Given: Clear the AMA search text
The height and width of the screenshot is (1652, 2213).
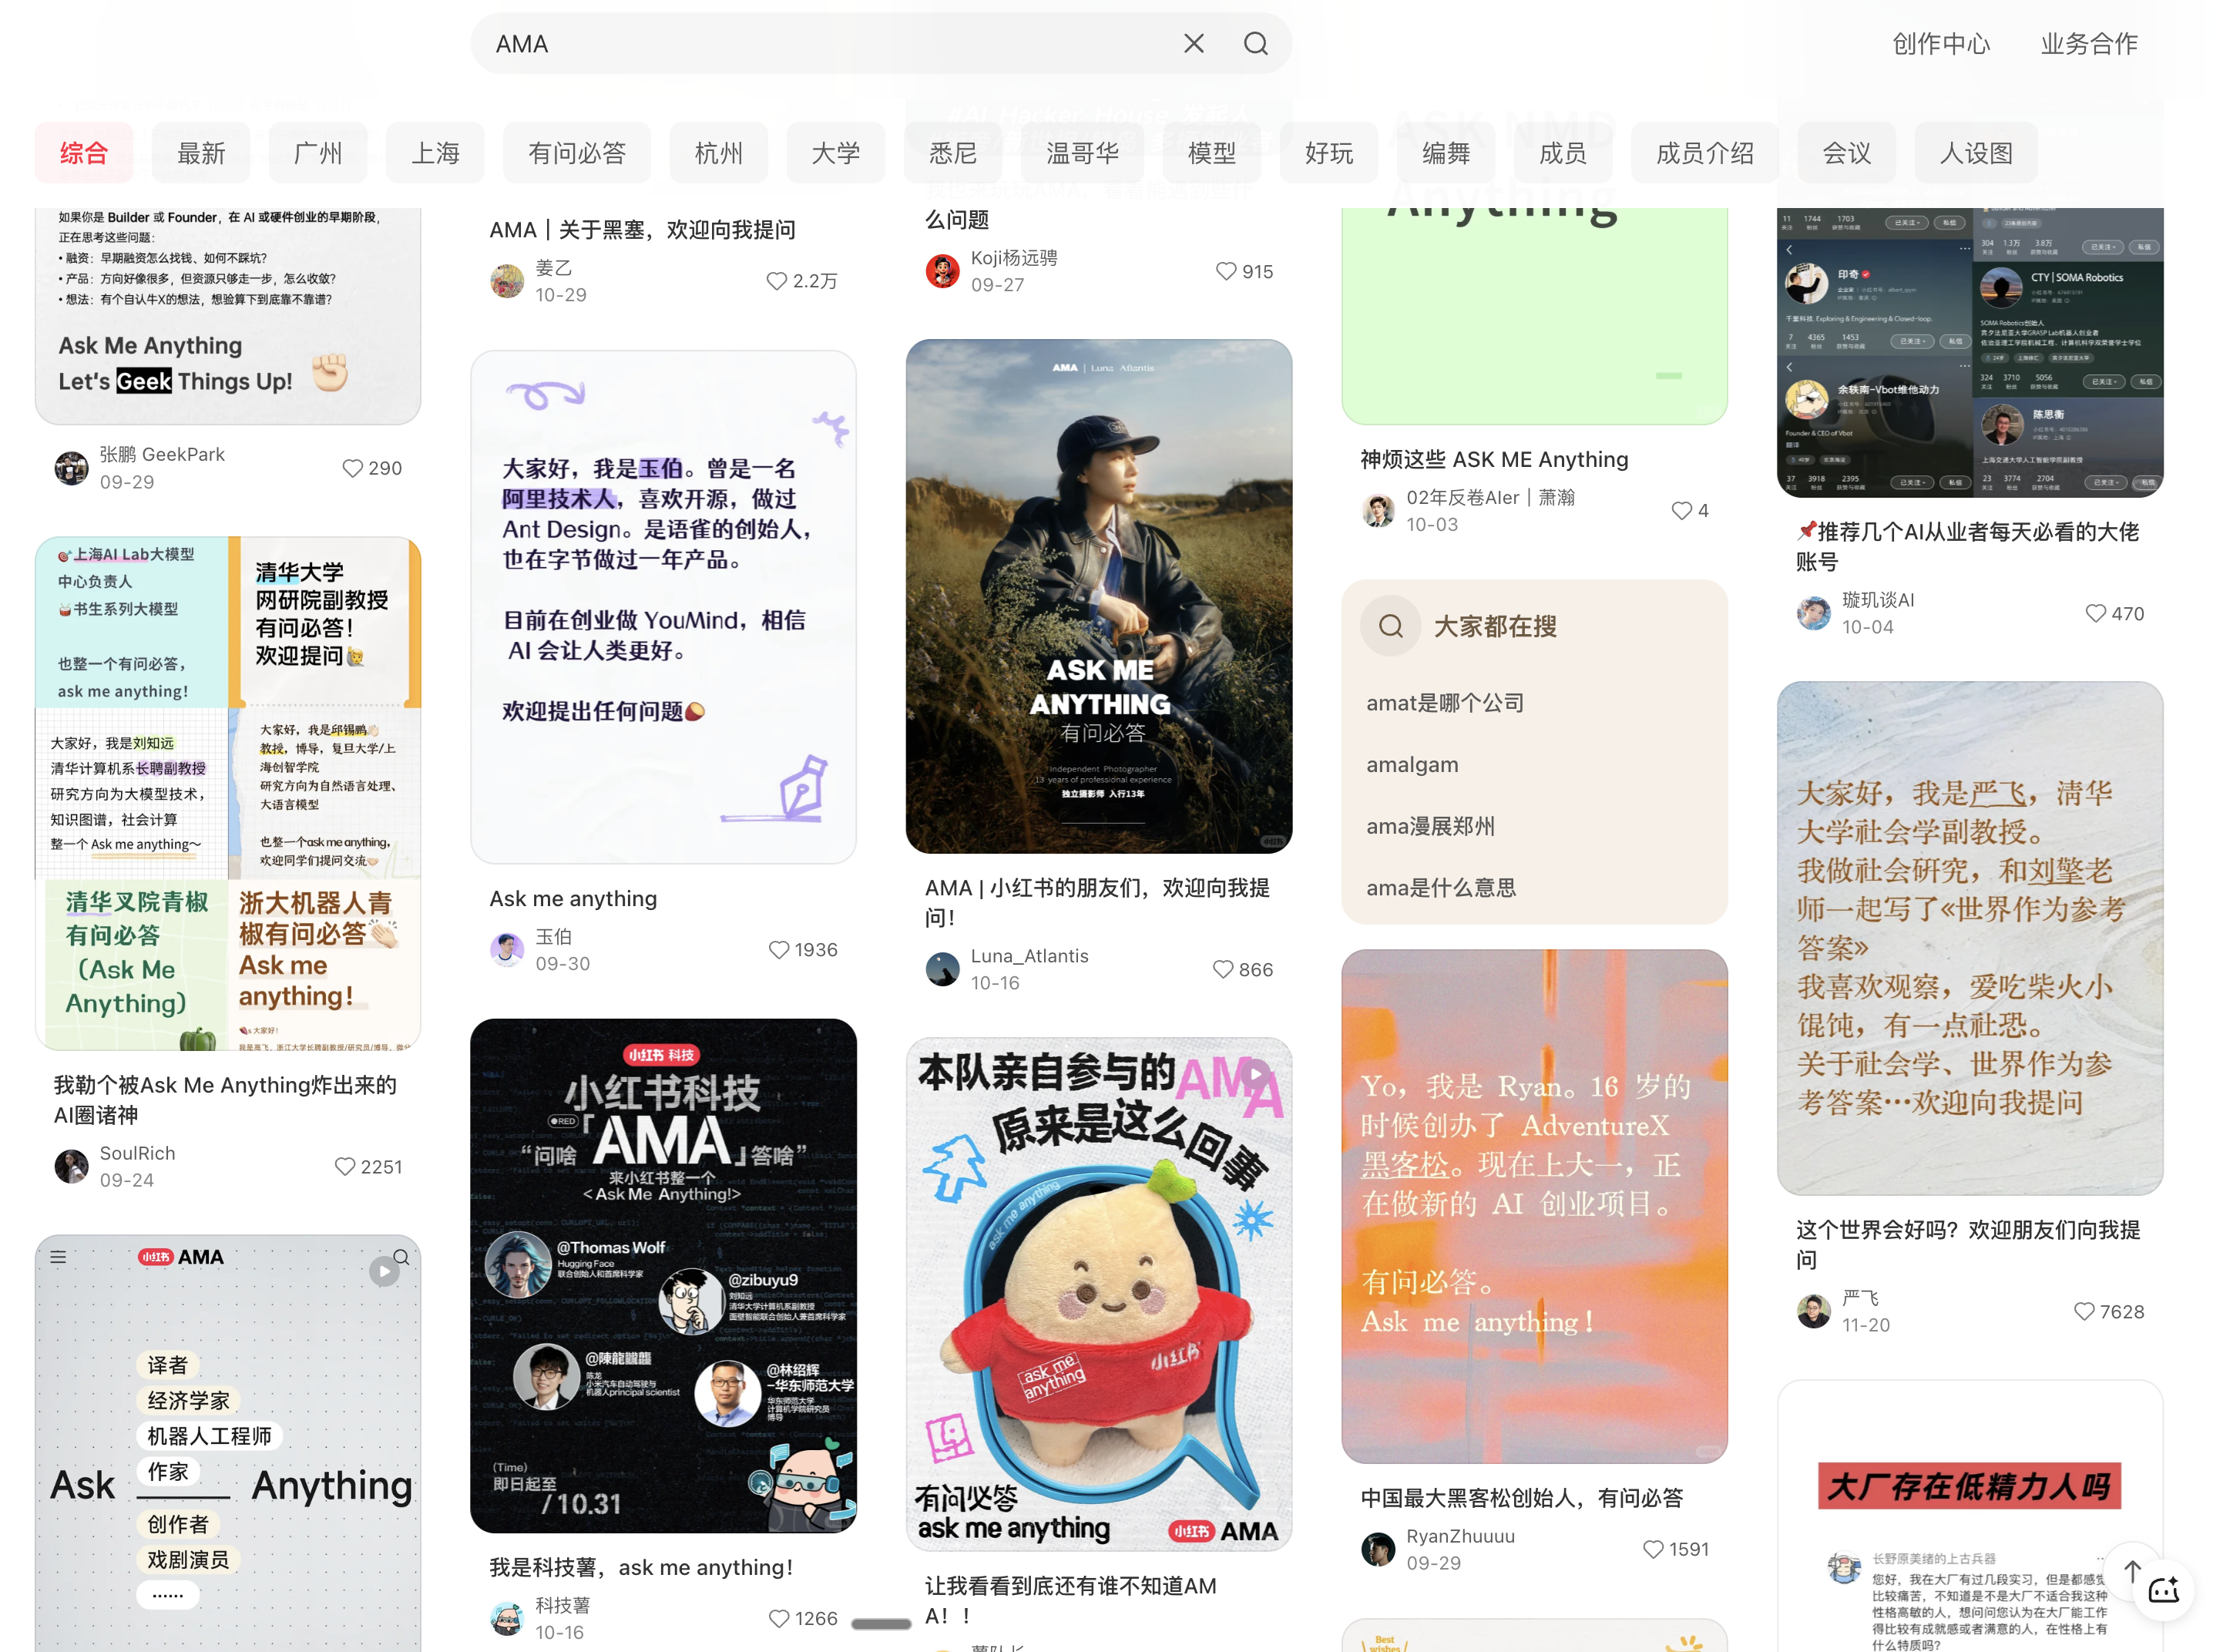Looking at the screenshot, I should [1193, 44].
